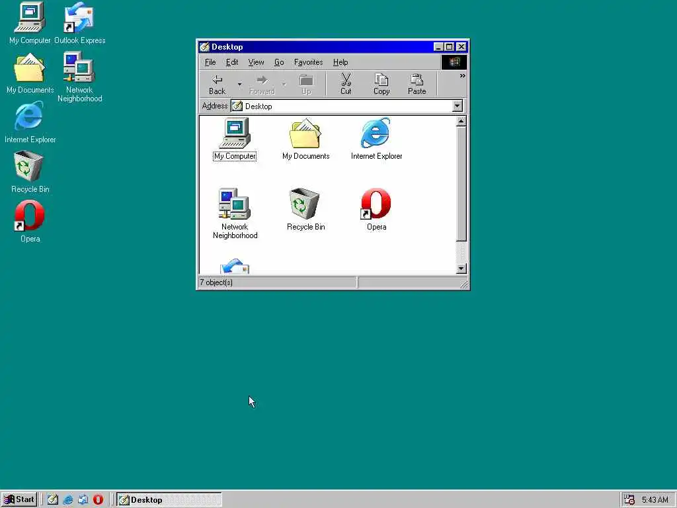Click the scroll up arrow in window
The image size is (677, 508).
(461, 122)
